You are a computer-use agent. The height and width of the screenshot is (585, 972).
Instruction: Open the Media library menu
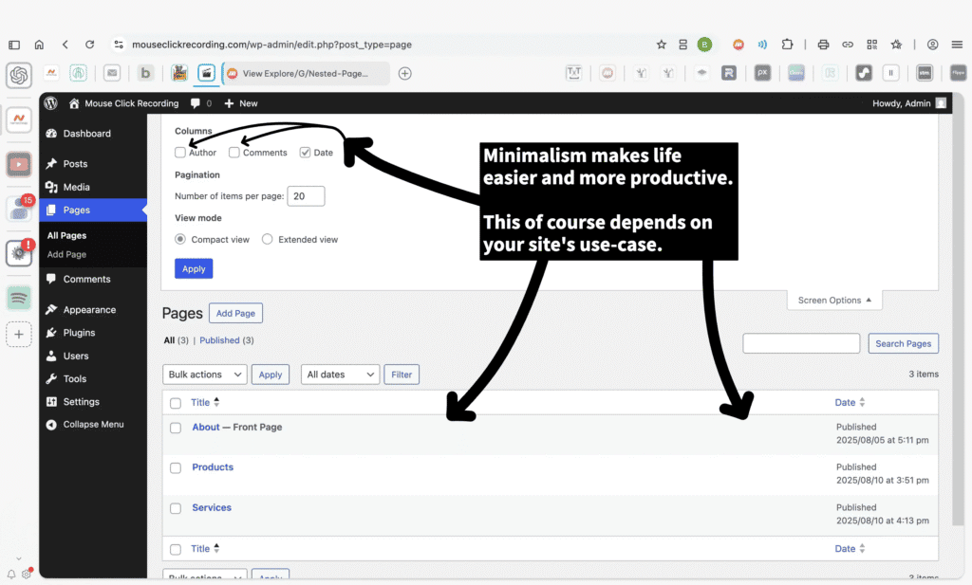pos(76,187)
